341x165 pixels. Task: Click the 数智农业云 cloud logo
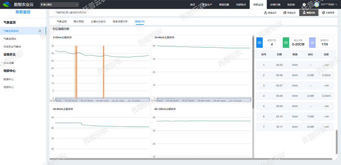pyautogui.click(x=6, y=5)
